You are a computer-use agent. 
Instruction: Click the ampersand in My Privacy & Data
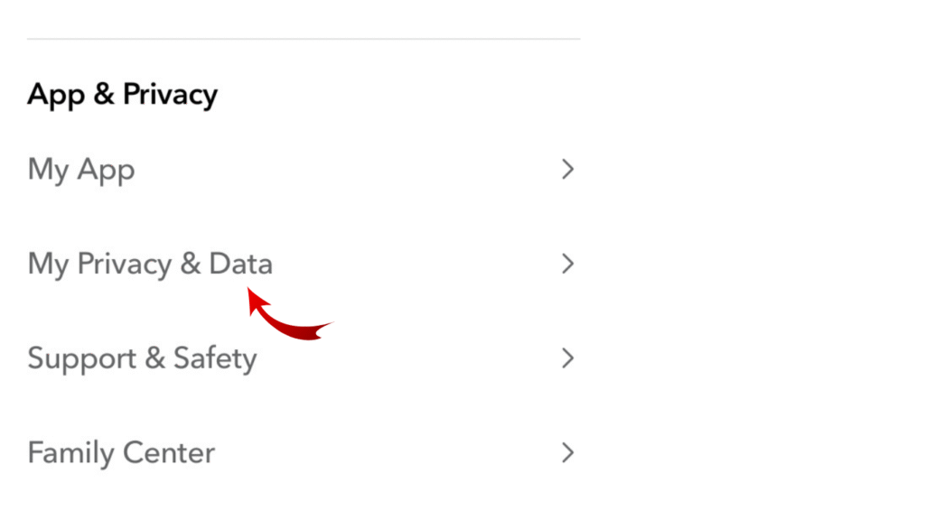point(190,264)
